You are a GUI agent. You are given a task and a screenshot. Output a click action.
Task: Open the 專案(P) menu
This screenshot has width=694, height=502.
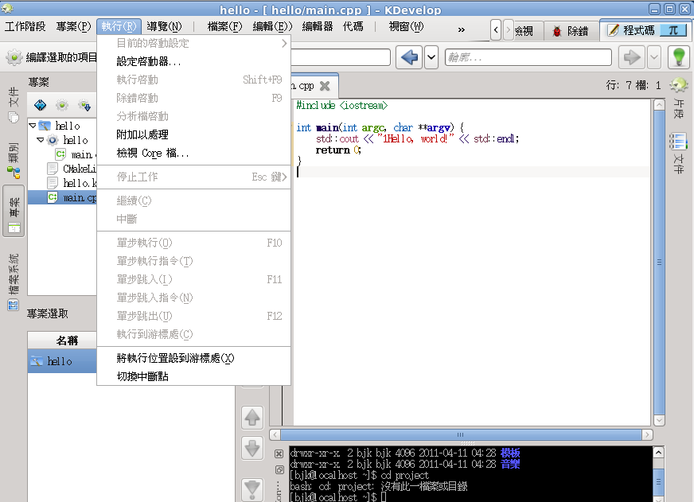[73, 26]
